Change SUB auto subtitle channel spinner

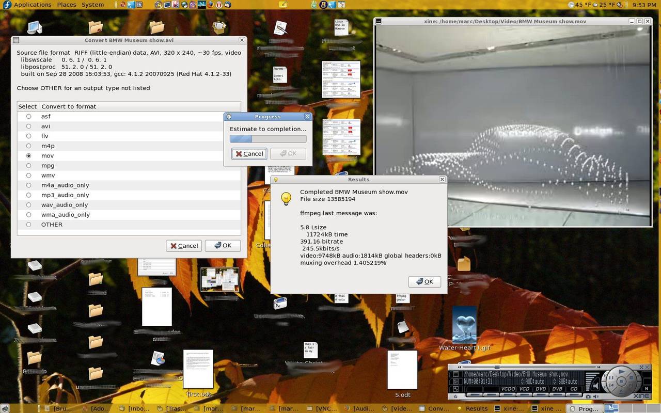click(555, 382)
